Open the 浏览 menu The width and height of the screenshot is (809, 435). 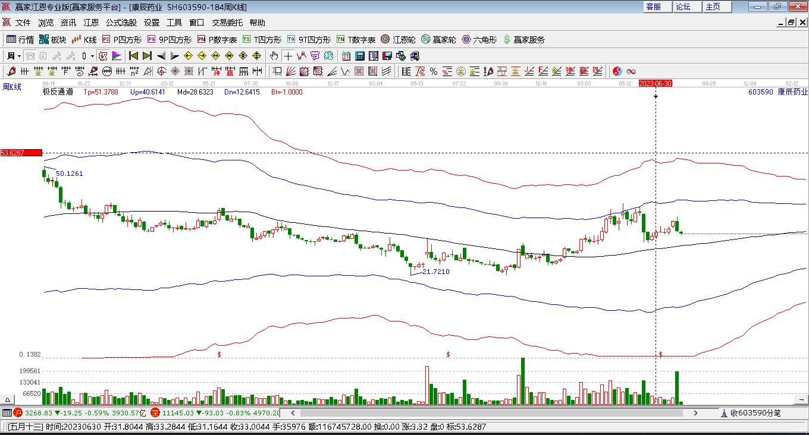[46, 23]
